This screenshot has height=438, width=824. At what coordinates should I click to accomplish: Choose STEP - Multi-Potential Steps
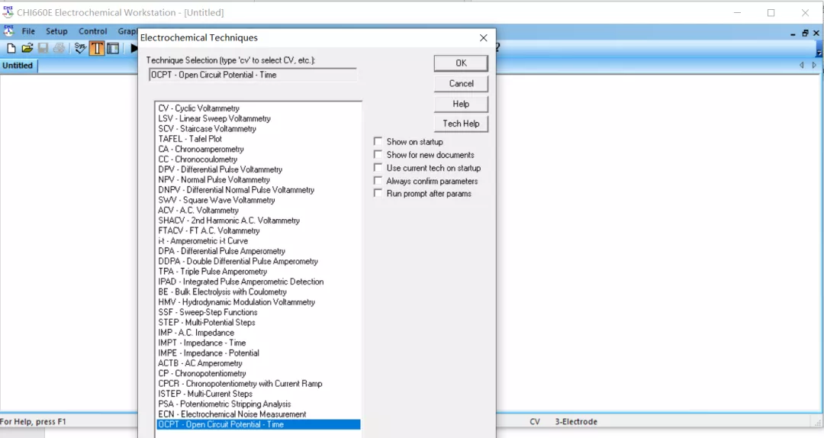coord(207,322)
